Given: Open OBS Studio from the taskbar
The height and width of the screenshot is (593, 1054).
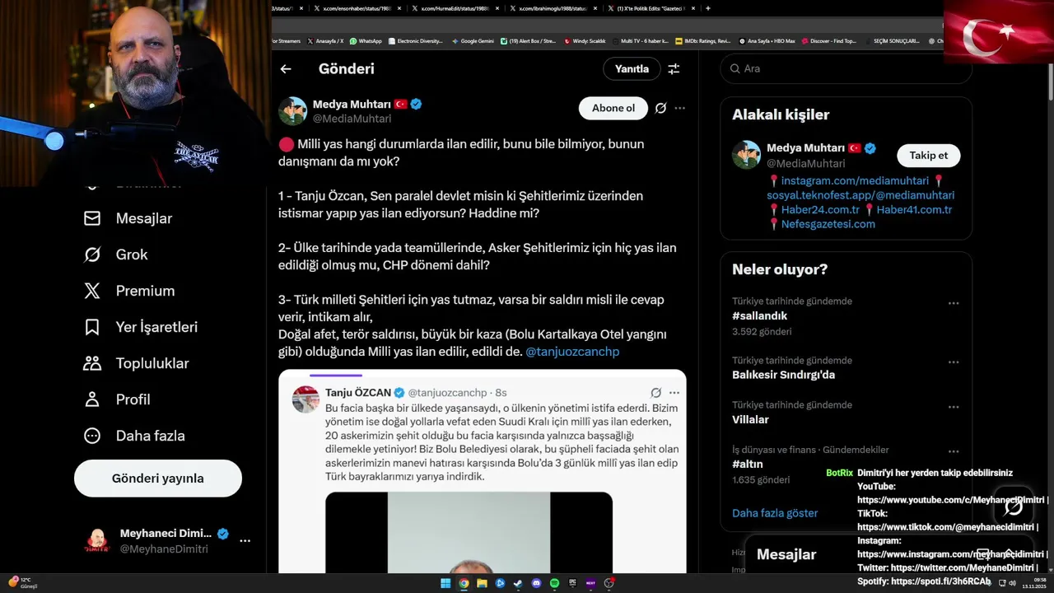Looking at the screenshot, I should pos(609,583).
